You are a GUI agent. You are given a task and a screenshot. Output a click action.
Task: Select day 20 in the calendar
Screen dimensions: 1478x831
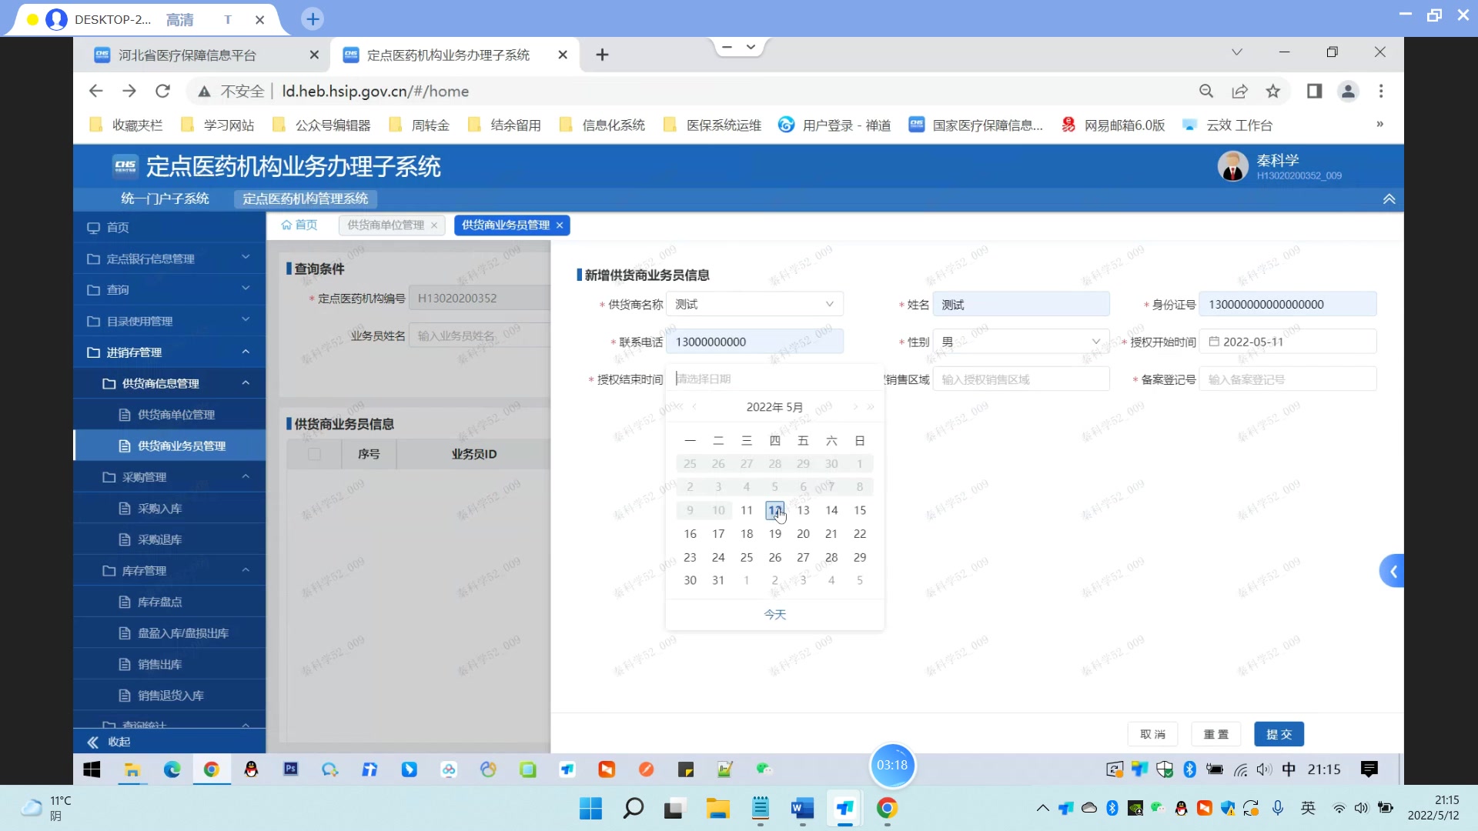tap(803, 534)
